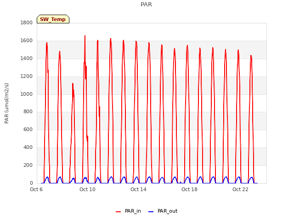Click the highest PAR_in peak near 1650
This screenshot has width=294, height=220.
coord(85,36)
